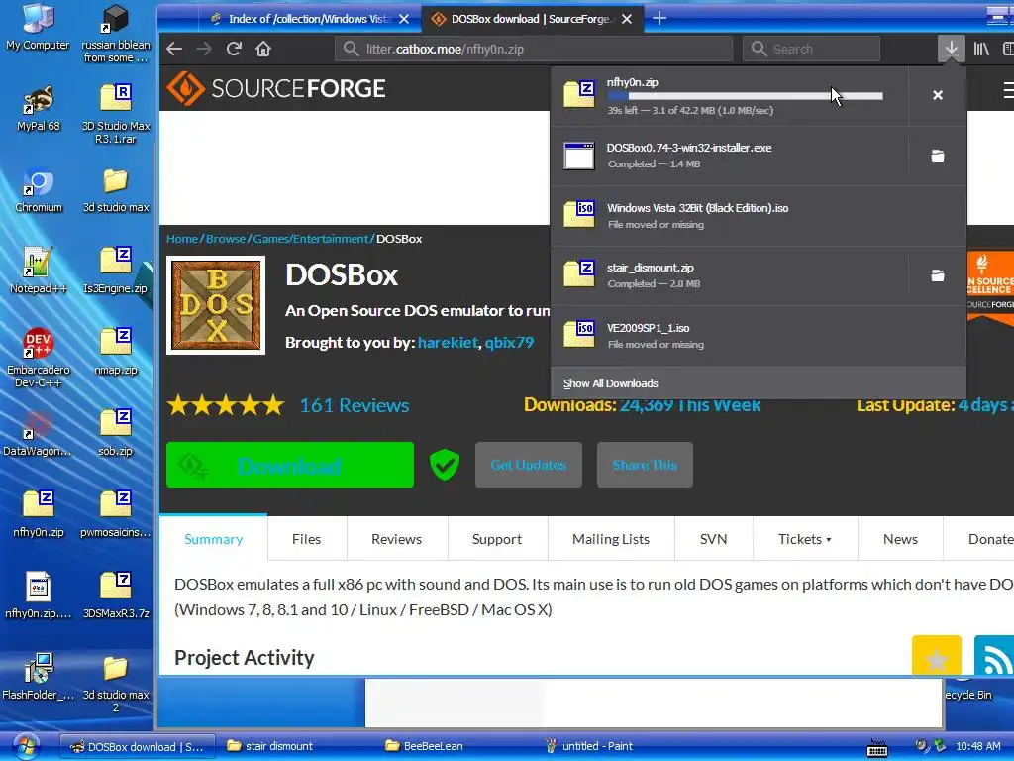
Task: Open FlashFolder desktop shortcut
Action: point(39,676)
